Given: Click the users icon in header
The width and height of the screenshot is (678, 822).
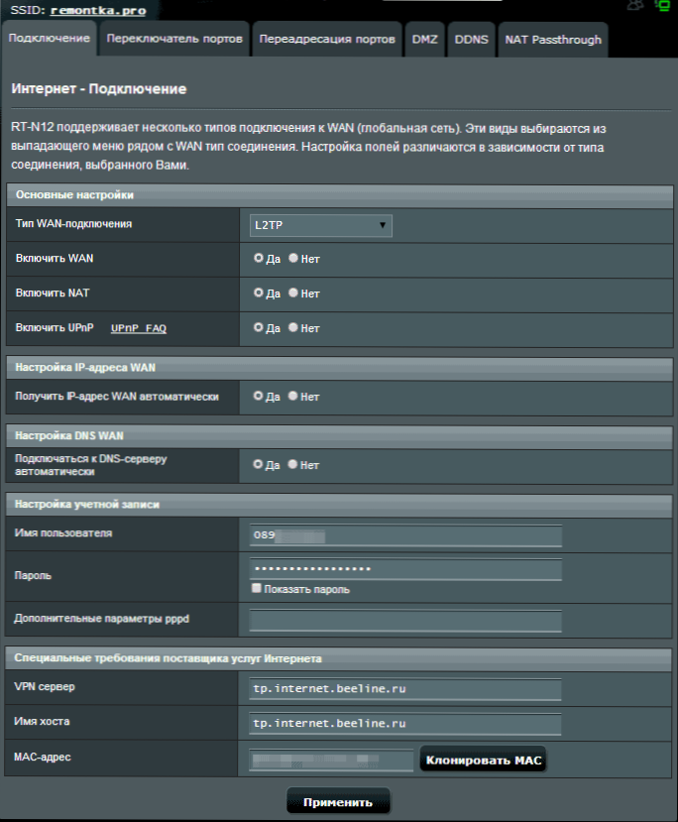Looking at the screenshot, I should pos(635,6).
